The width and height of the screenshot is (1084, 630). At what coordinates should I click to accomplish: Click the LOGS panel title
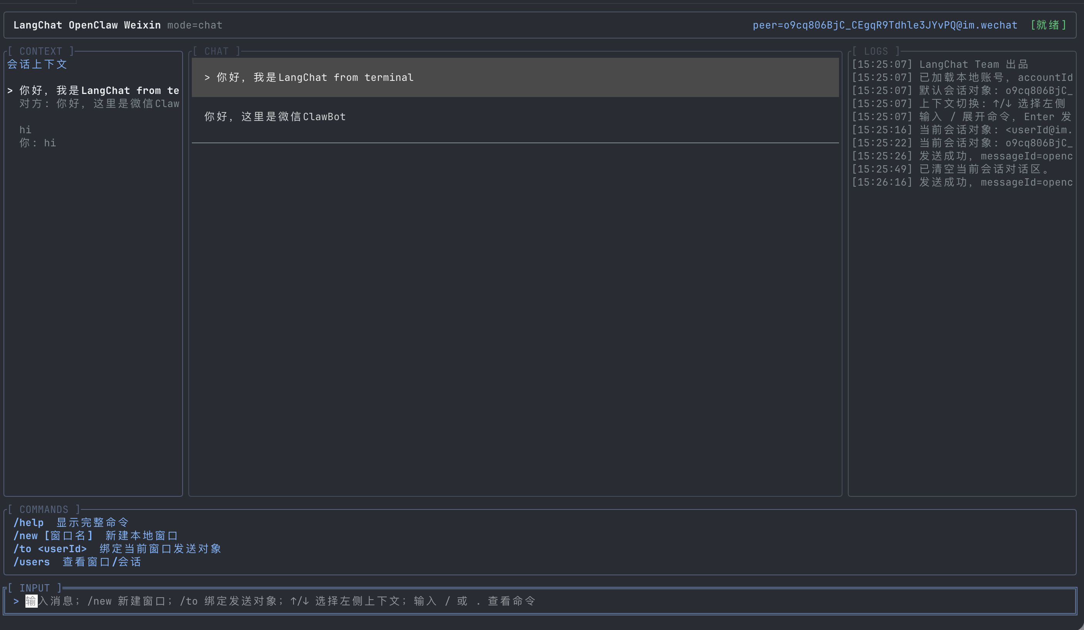(876, 51)
